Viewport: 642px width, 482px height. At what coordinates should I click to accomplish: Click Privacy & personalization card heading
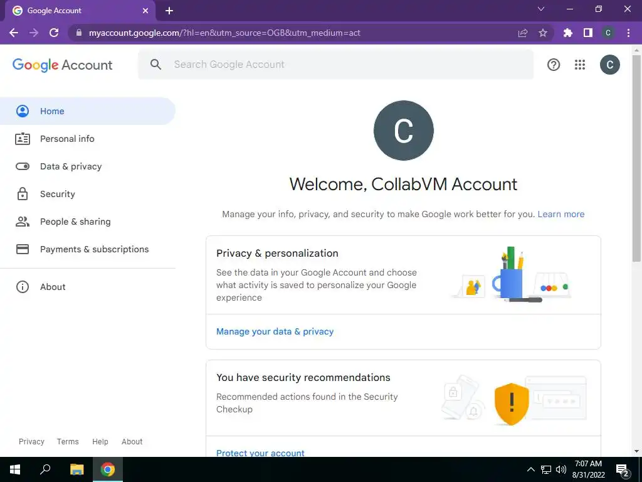[x=277, y=254]
